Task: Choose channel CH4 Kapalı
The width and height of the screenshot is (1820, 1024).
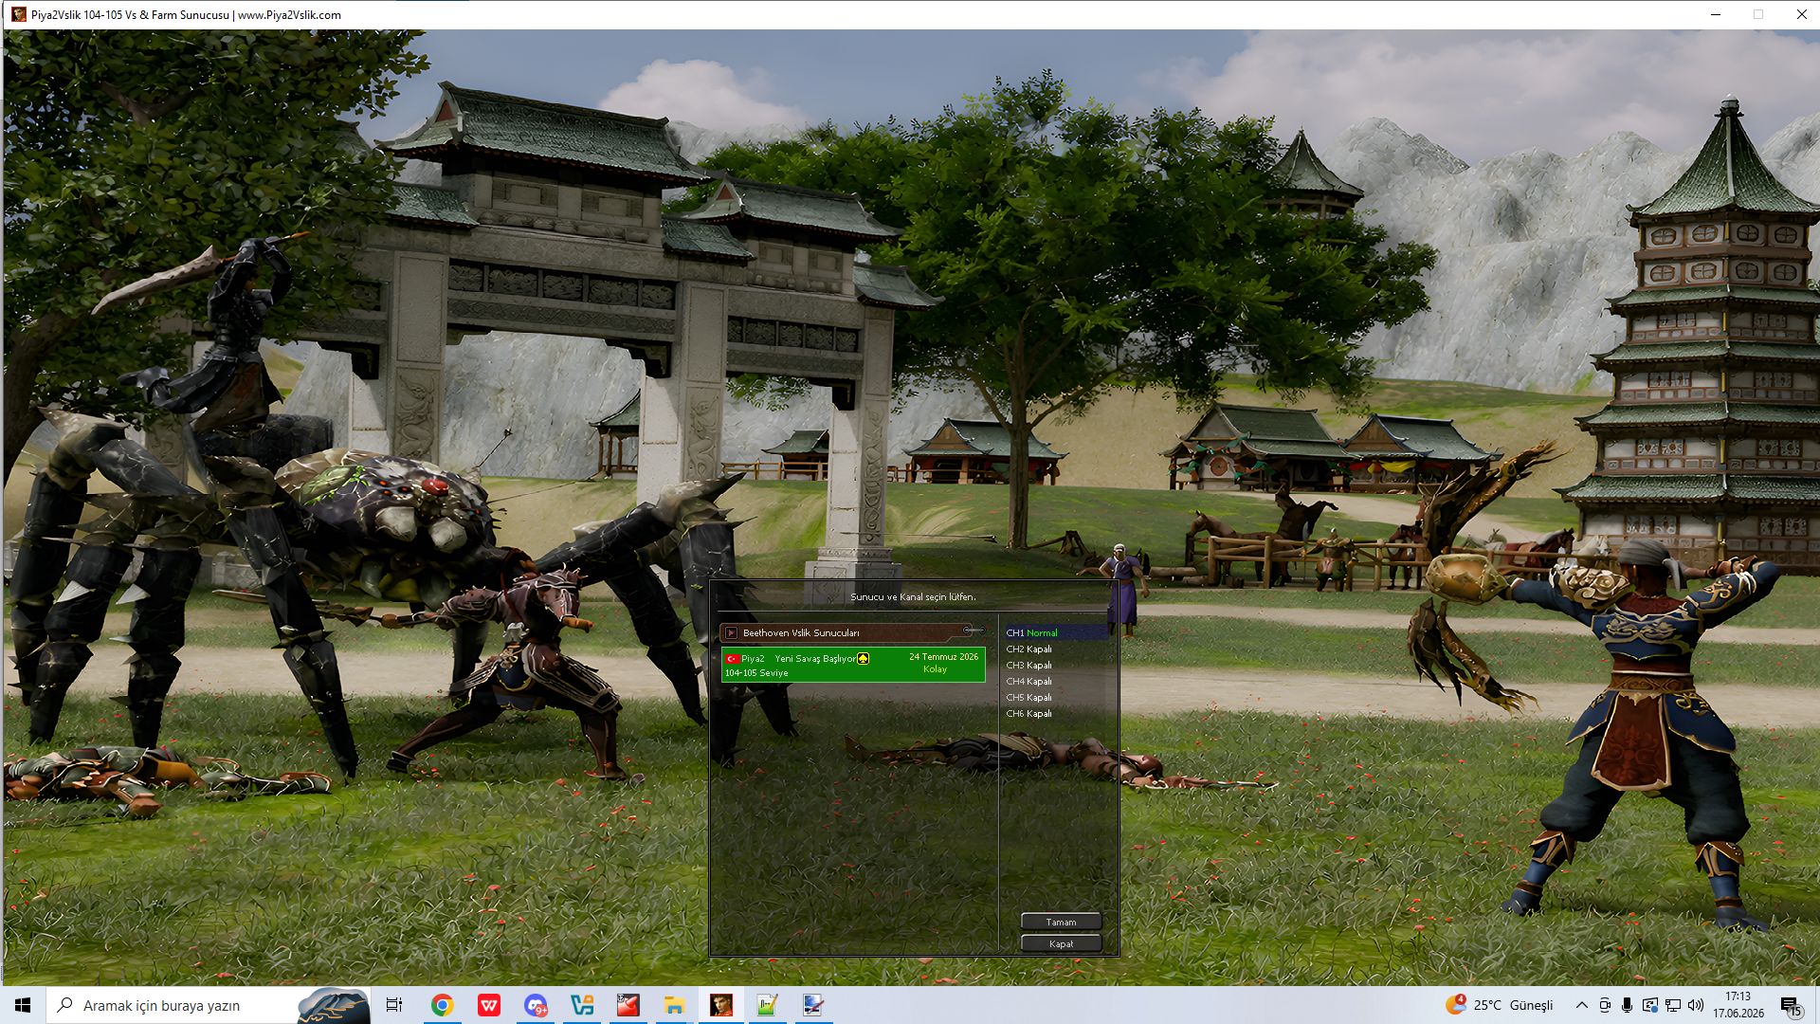Action: click(1028, 682)
